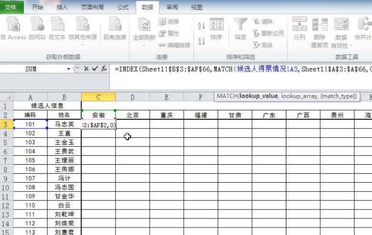Click 删除重复项 remove duplicates
The width and height of the screenshot is (372, 235).
tap(320, 32)
